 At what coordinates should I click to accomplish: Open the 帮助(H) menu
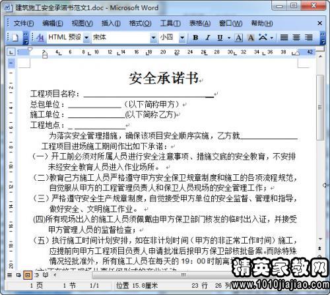[262, 23]
